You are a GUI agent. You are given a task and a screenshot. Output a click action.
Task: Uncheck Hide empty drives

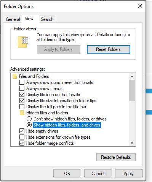pos(22,131)
